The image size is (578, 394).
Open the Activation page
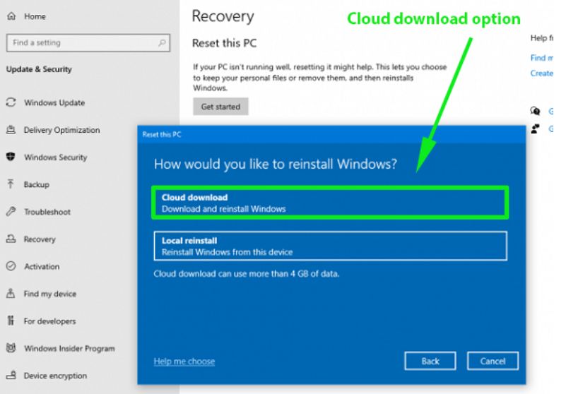tap(42, 266)
